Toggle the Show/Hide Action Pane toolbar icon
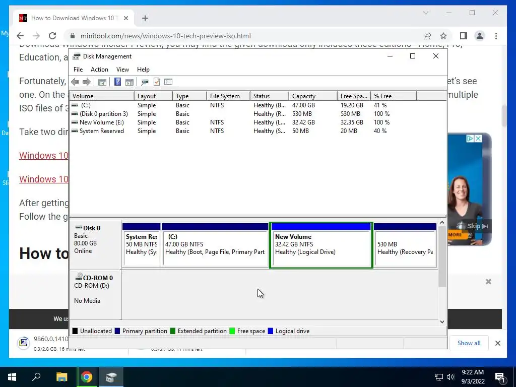This screenshot has width=516, height=387. (130, 82)
